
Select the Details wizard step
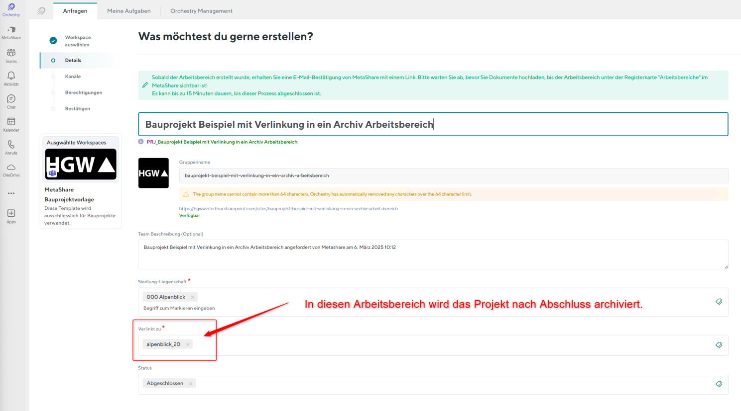(73, 61)
